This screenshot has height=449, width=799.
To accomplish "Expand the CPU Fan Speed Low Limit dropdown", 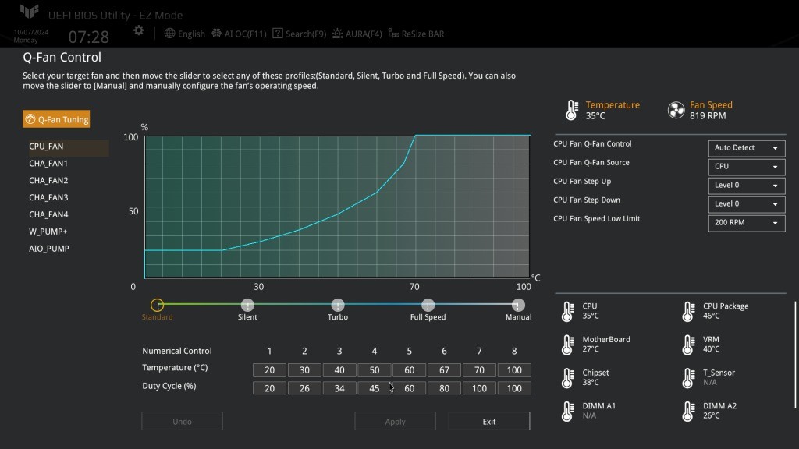I will pyautogui.click(x=746, y=223).
